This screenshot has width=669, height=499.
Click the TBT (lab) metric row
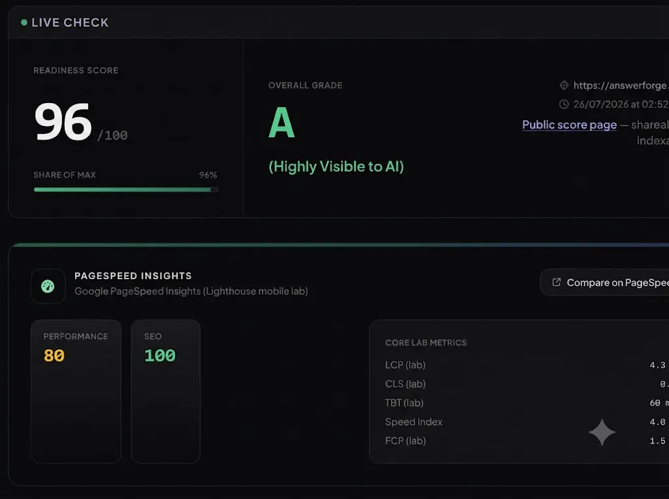tap(527, 403)
